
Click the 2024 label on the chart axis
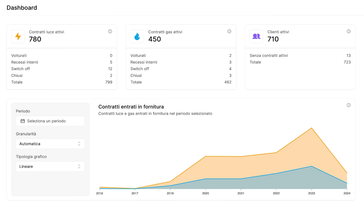pyautogui.click(x=347, y=193)
